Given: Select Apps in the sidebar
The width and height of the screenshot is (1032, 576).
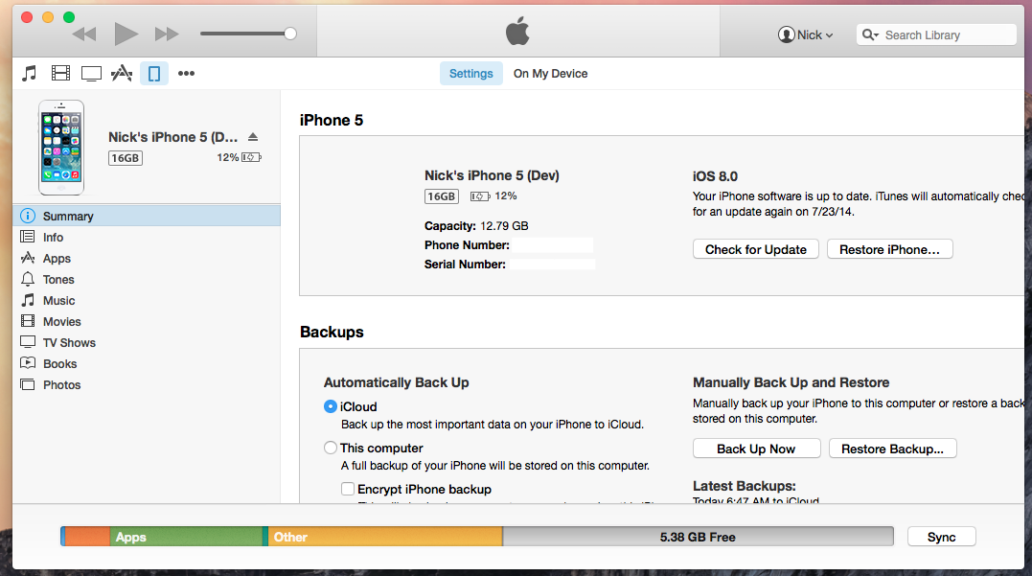Looking at the screenshot, I should tap(146, 258).
